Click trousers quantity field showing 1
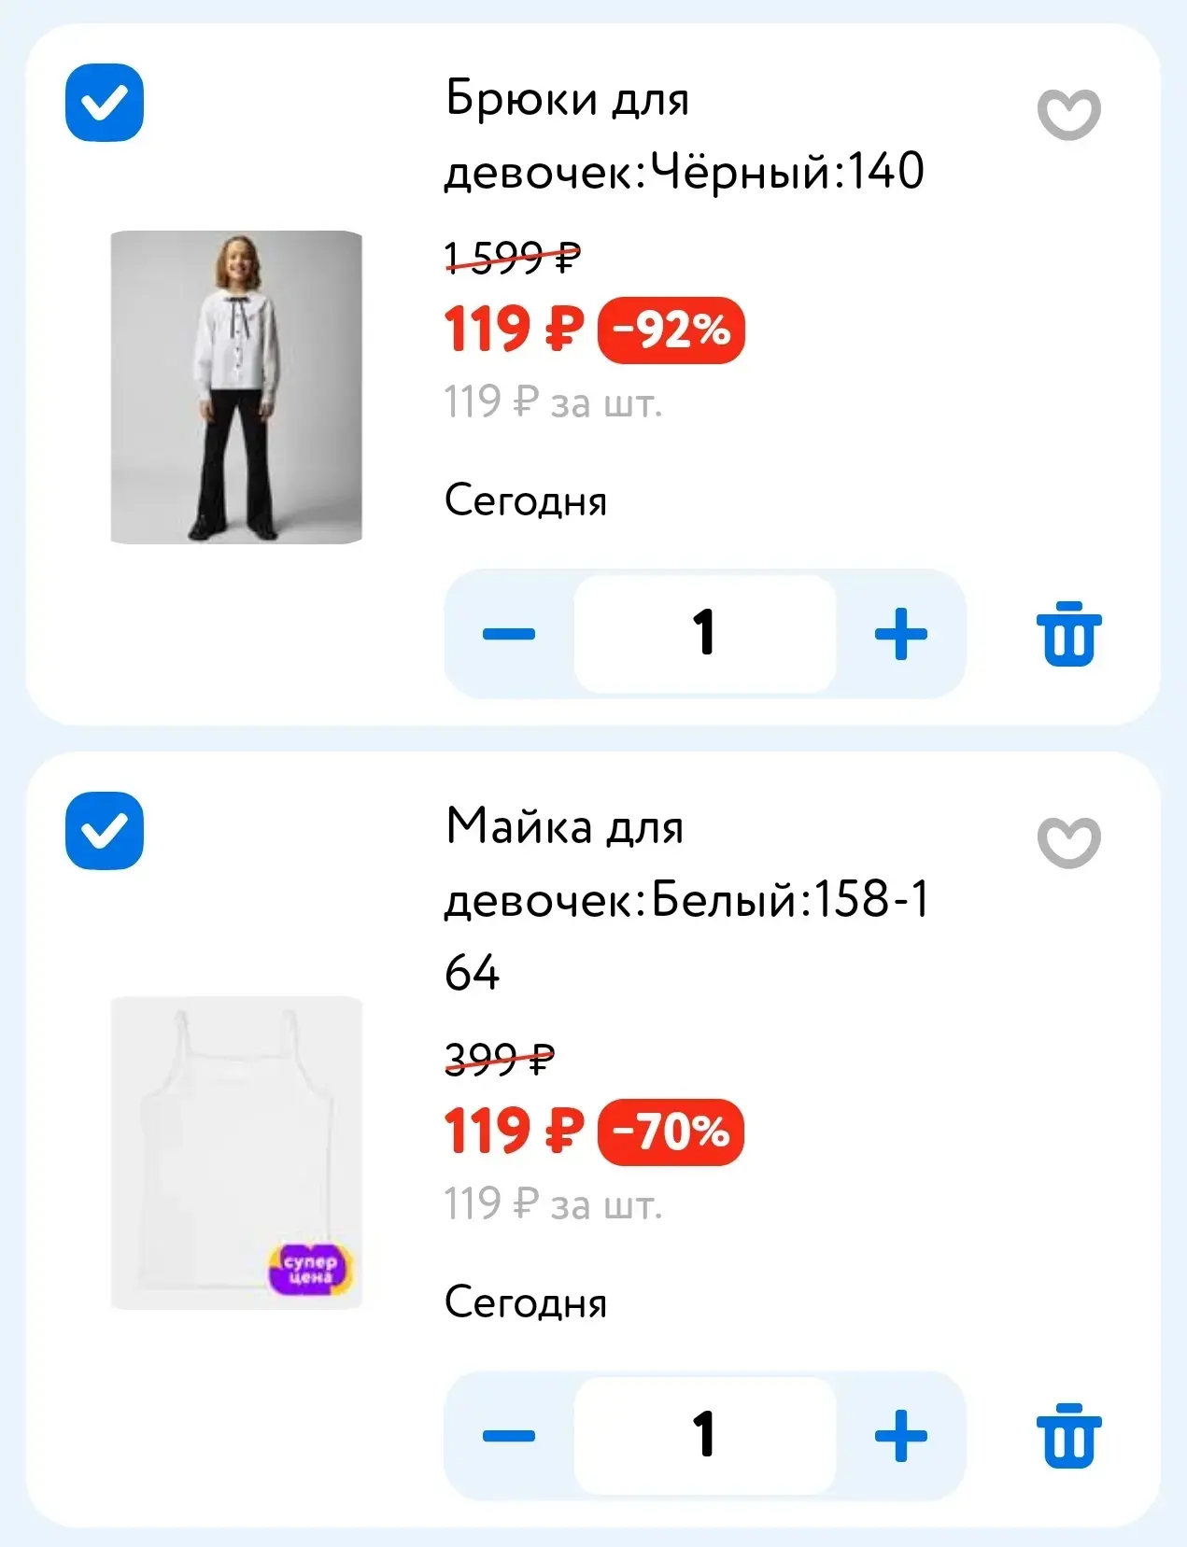The width and height of the screenshot is (1187, 1547). 704,634
